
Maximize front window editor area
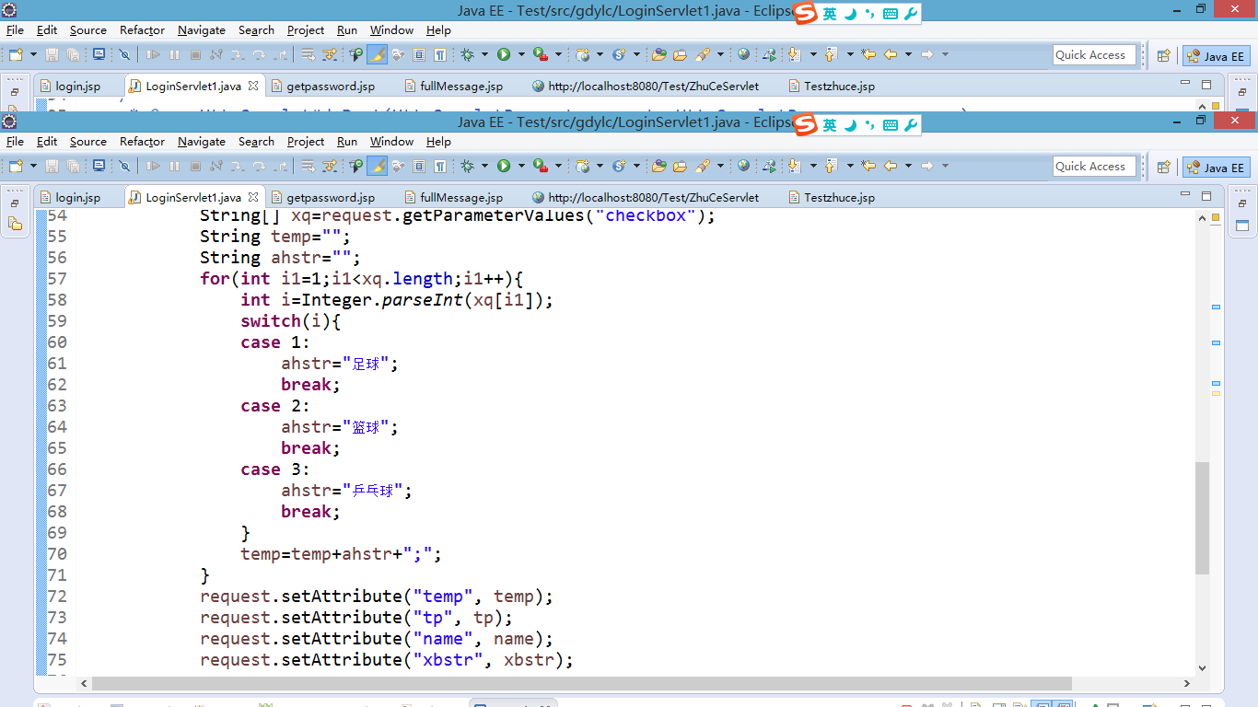tap(1206, 195)
